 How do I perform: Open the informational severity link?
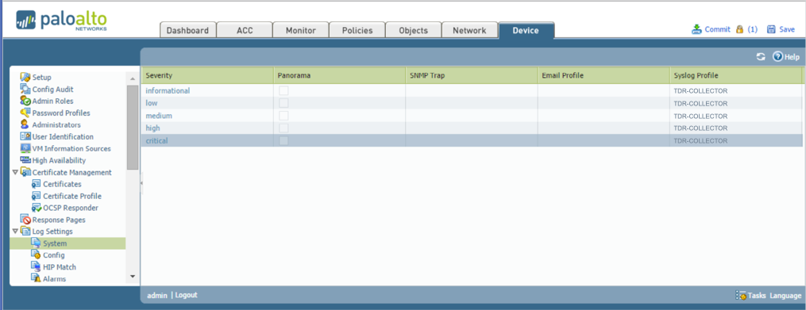[168, 91]
